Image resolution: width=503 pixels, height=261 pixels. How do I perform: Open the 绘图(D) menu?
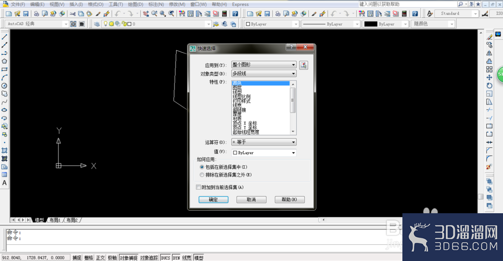[x=135, y=4]
